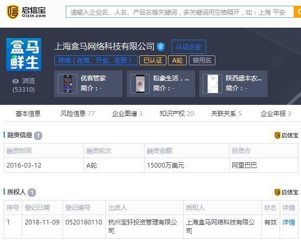Click the 投资方 column header
The height and width of the screenshot is (249, 301).
(263, 151)
